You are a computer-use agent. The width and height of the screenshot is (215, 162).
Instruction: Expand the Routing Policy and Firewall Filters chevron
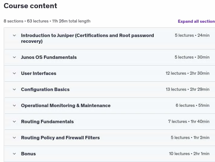coord(14,138)
